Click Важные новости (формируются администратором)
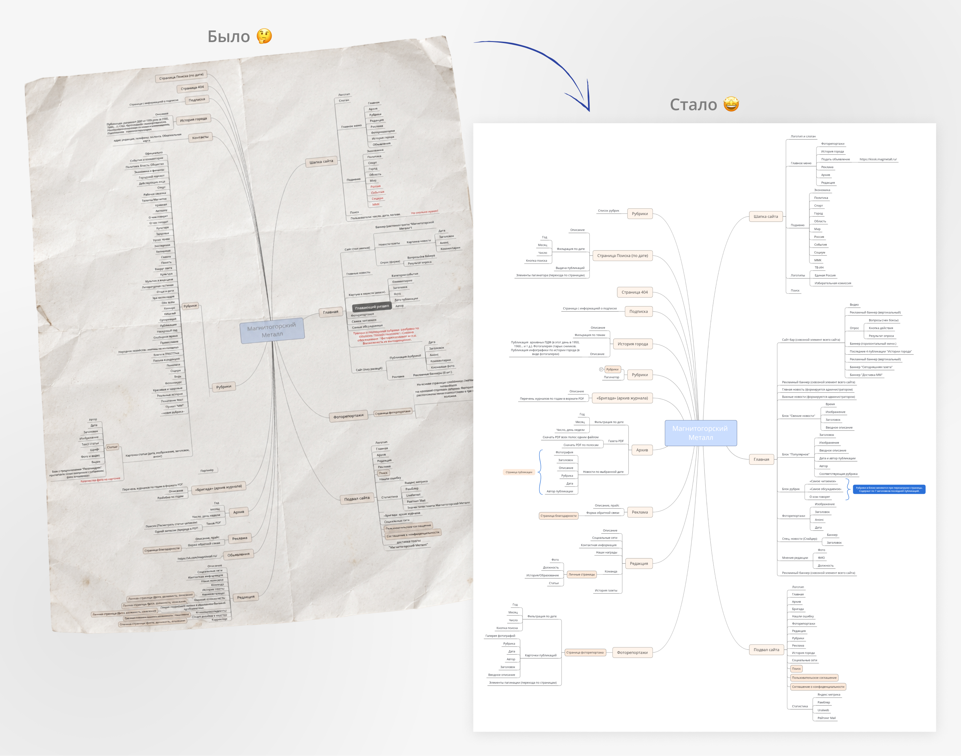Screen dimensions: 961x756 (818, 397)
